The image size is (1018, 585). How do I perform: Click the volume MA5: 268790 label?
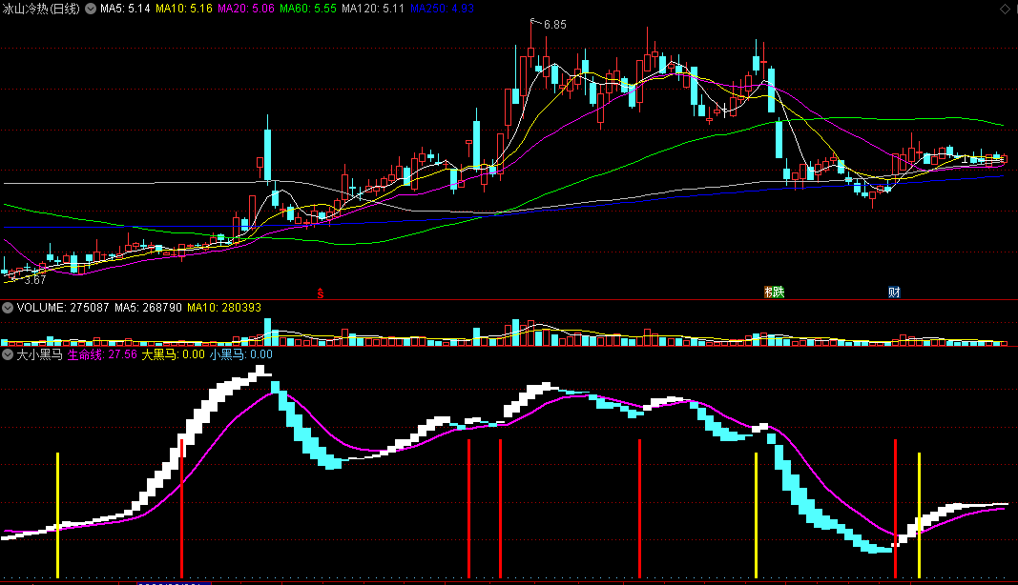point(148,308)
